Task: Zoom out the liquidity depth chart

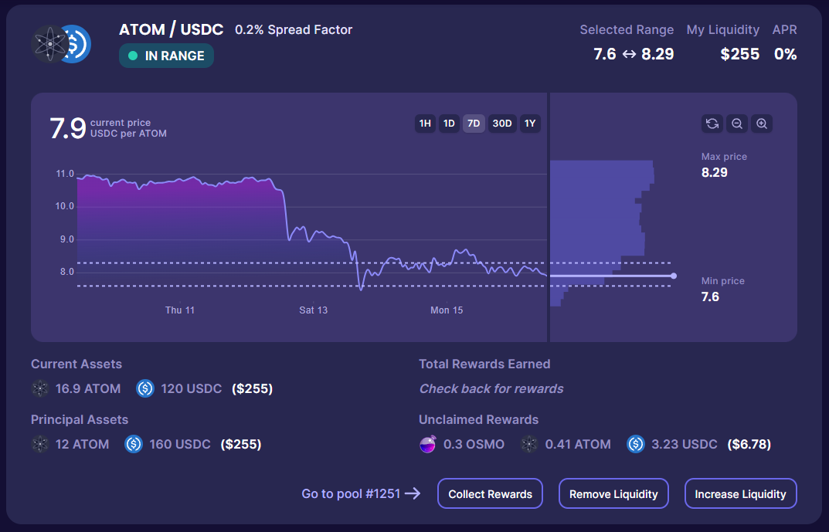Action: coord(737,124)
